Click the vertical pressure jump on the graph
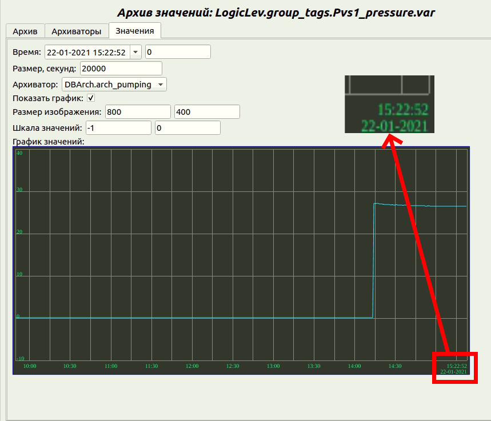This screenshot has height=421, width=491. [373, 260]
